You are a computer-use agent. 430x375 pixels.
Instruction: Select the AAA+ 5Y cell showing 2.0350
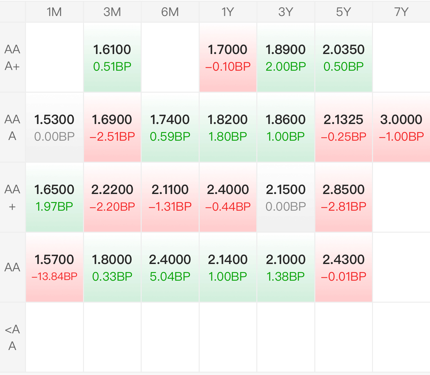tap(344, 57)
